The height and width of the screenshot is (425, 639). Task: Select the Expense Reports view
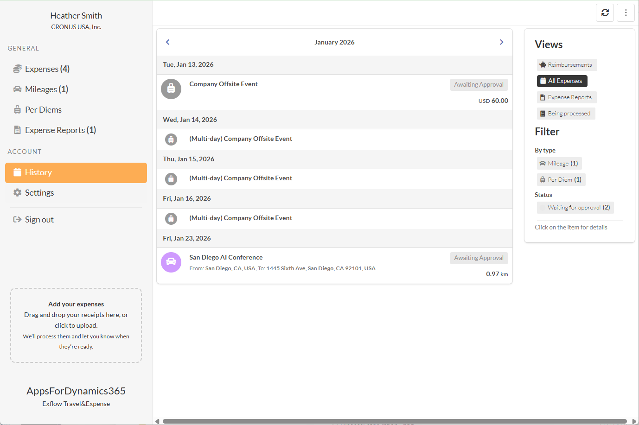tap(566, 97)
